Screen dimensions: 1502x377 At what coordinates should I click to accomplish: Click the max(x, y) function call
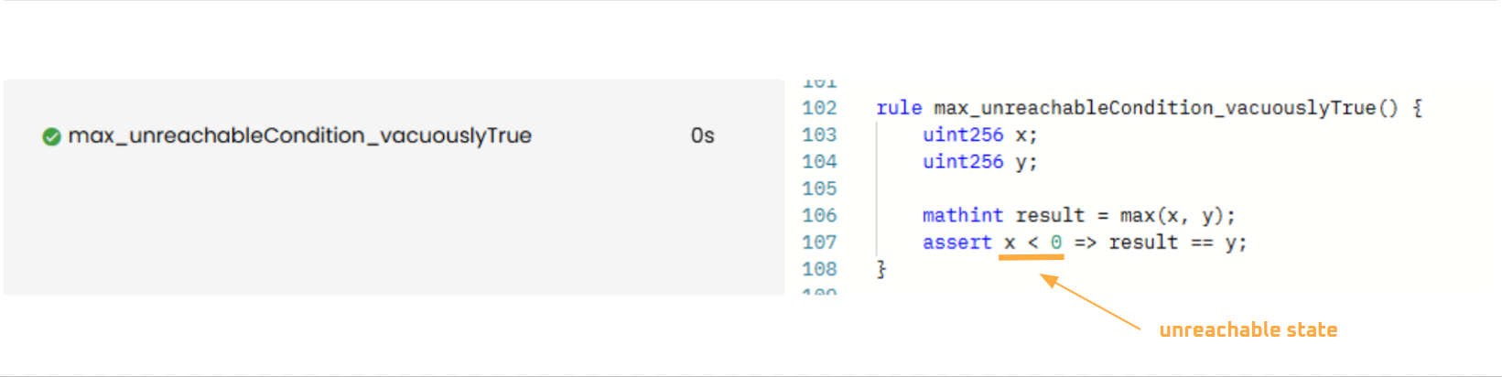click(x=1176, y=216)
